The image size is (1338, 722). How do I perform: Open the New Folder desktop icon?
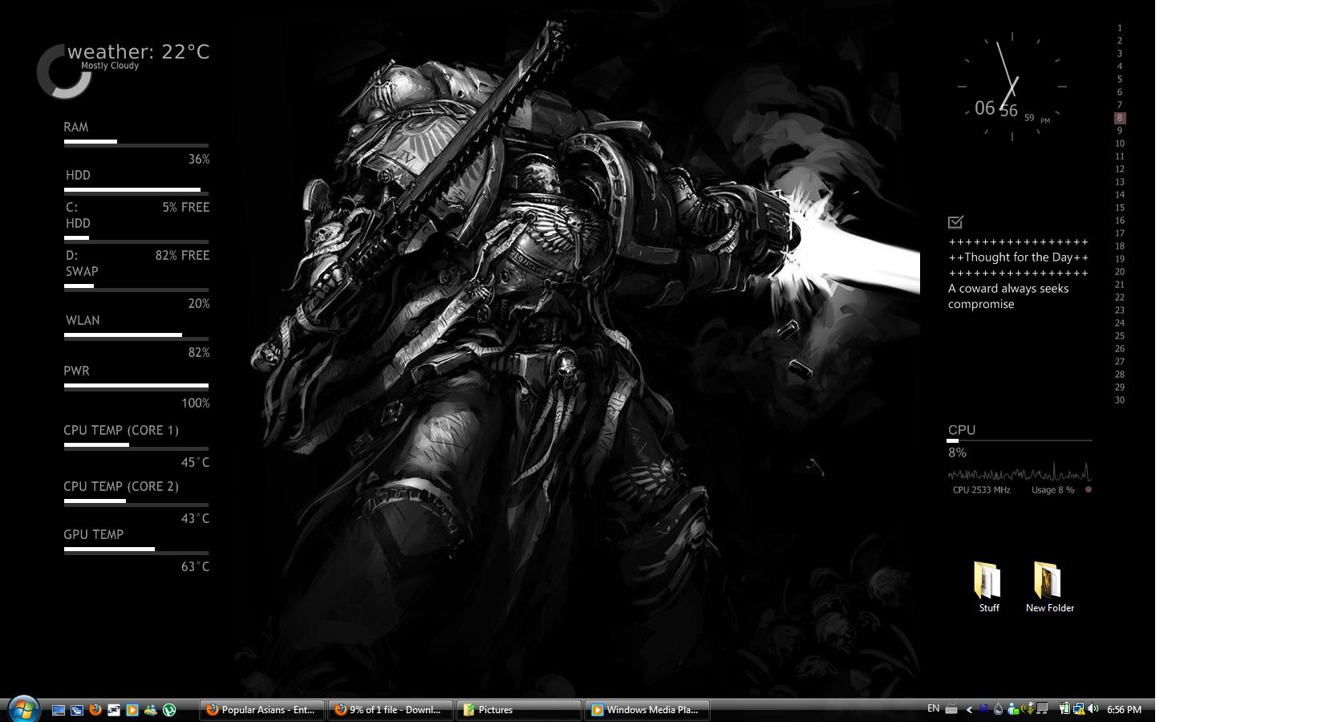[1049, 587]
